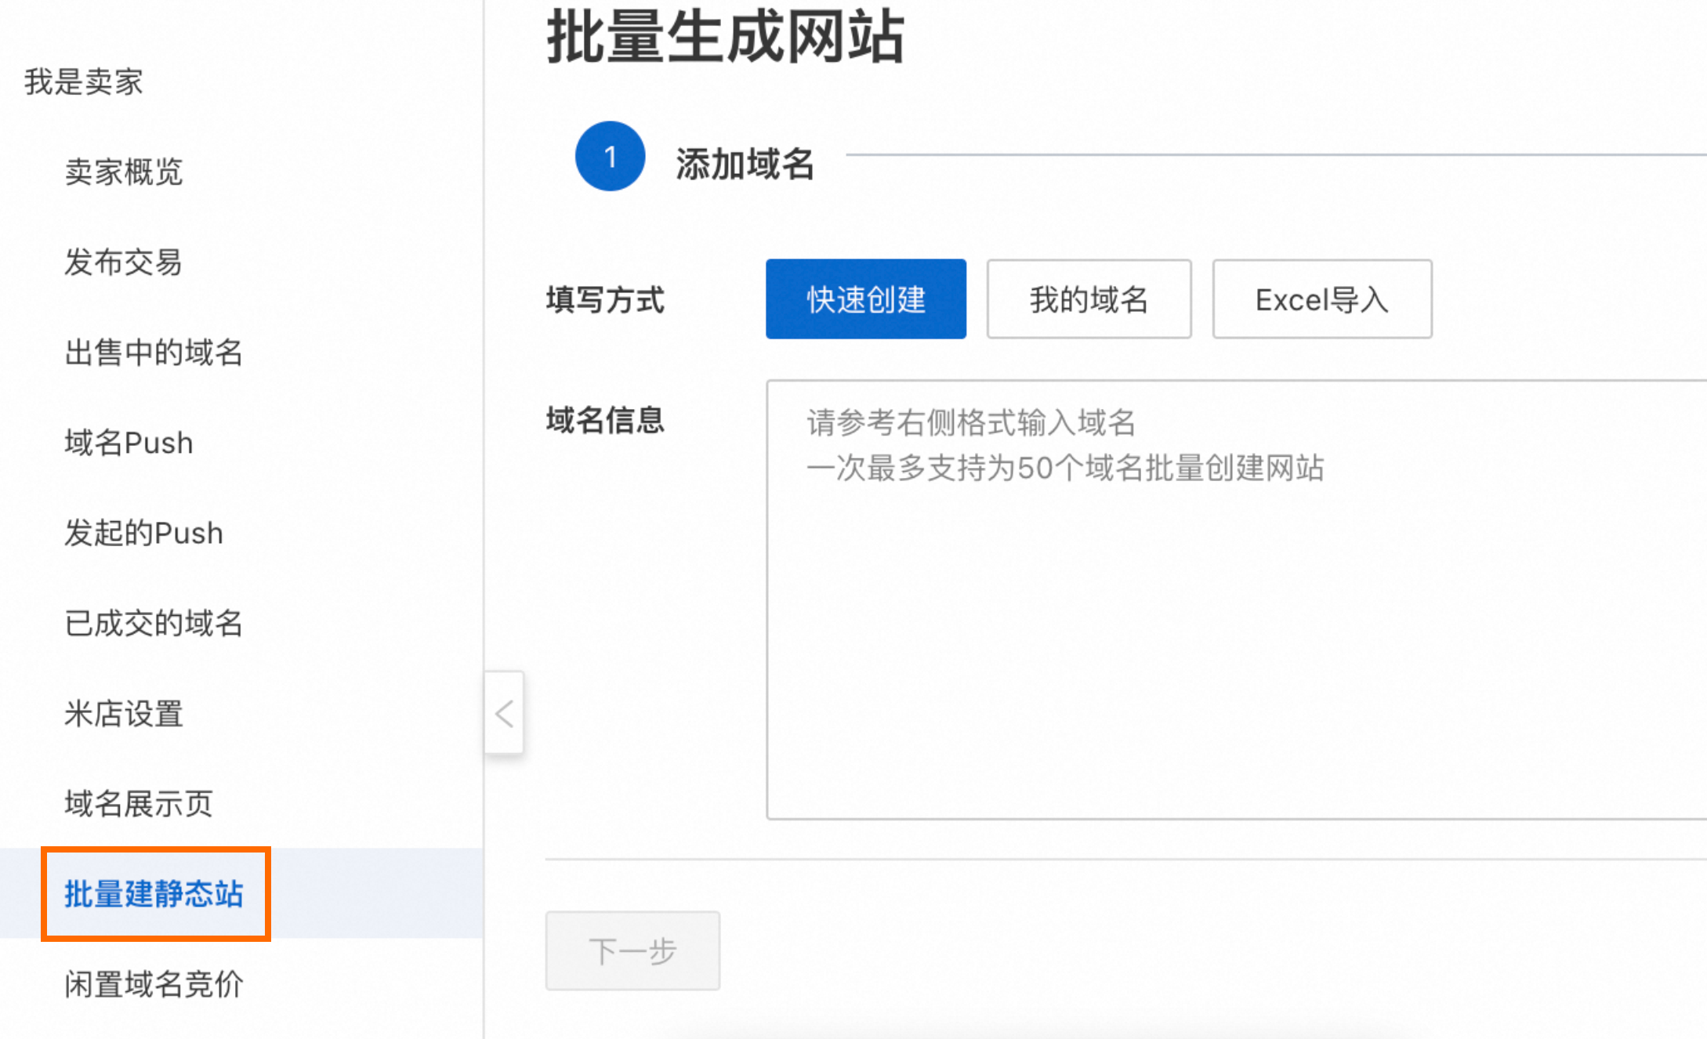Image resolution: width=1707 pixels, height=1039 pixels.
Task: Open 已成交的域名 list
Action: click(154, 623)
